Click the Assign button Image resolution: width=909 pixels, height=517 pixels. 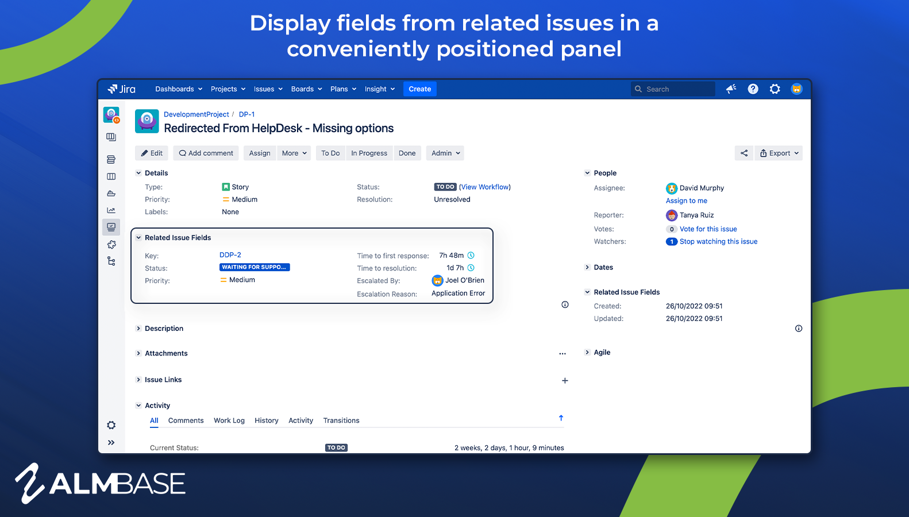pos(260,153)
